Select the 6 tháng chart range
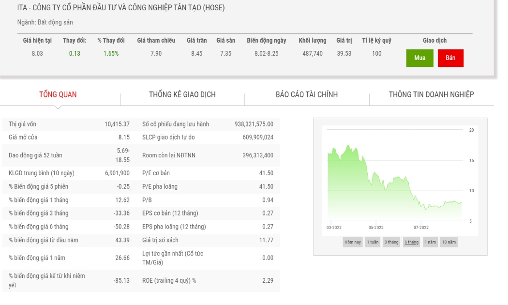 point(411,242)
